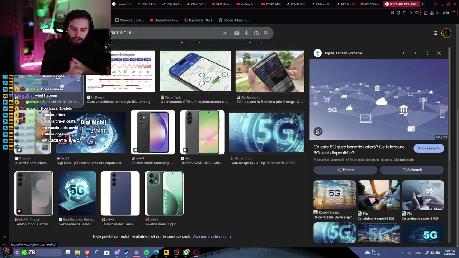Click the pin icon in browser toolbar
The width and height of the screenshot is (459, 258).
coord(399,13)
